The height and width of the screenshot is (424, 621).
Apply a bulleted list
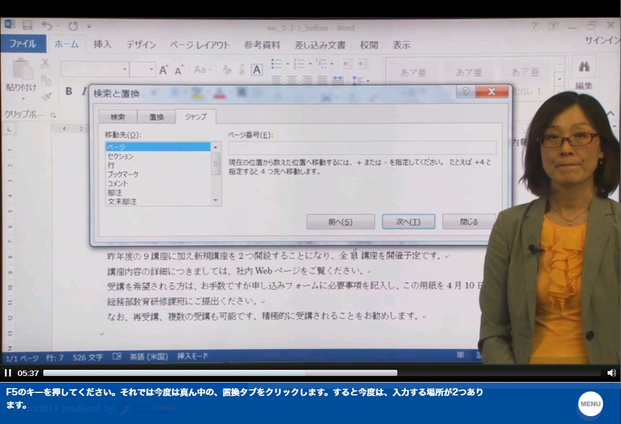(x=277, y=63)
